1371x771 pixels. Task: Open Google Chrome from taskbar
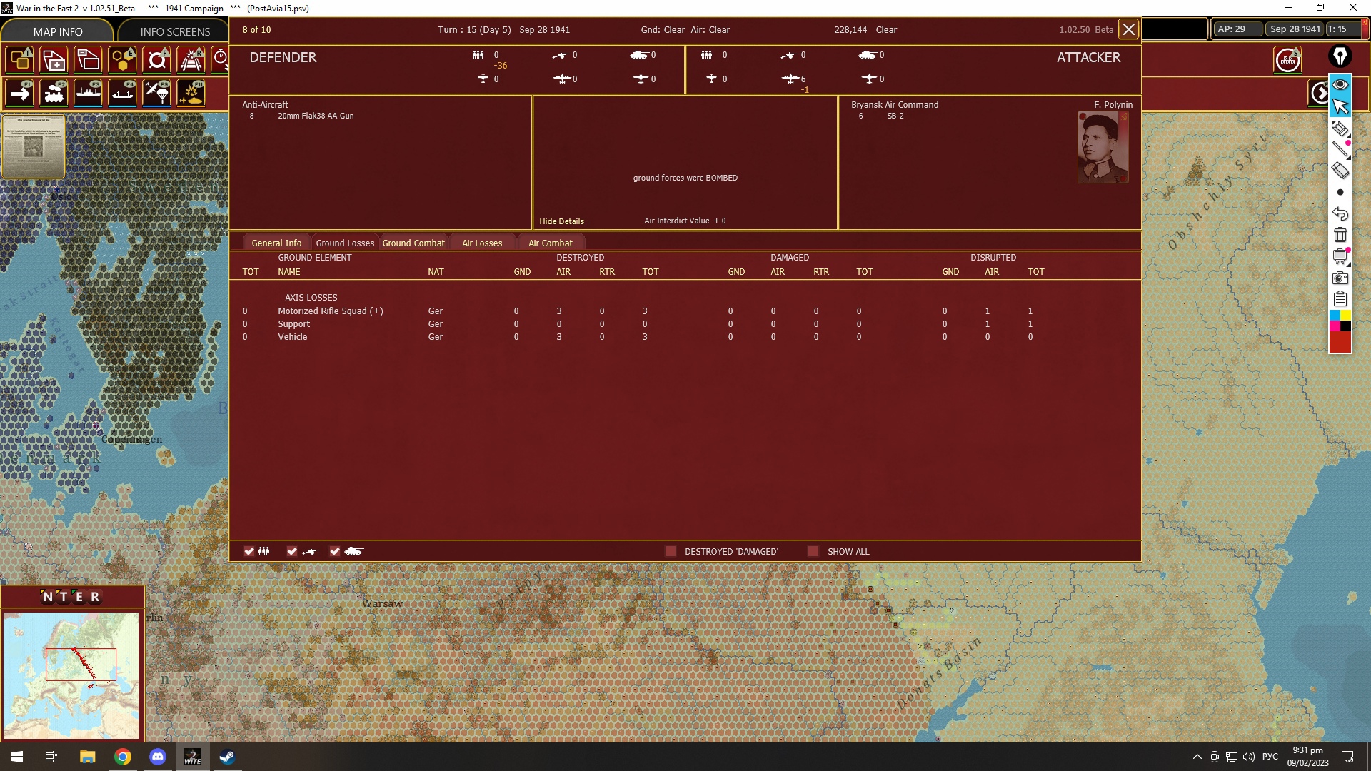123,757
